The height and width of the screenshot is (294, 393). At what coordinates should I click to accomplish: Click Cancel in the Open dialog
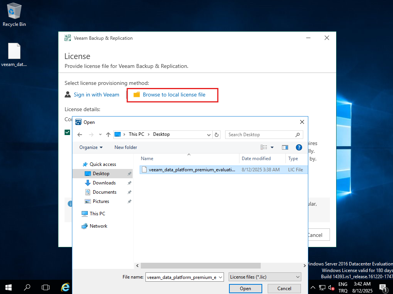pyautogui.click(x=284, y=289)
